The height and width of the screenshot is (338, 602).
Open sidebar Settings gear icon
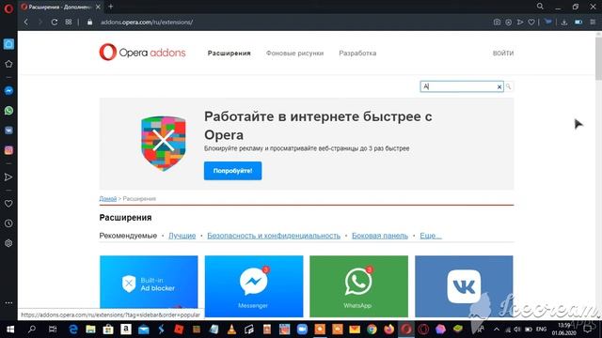point(8,243)
